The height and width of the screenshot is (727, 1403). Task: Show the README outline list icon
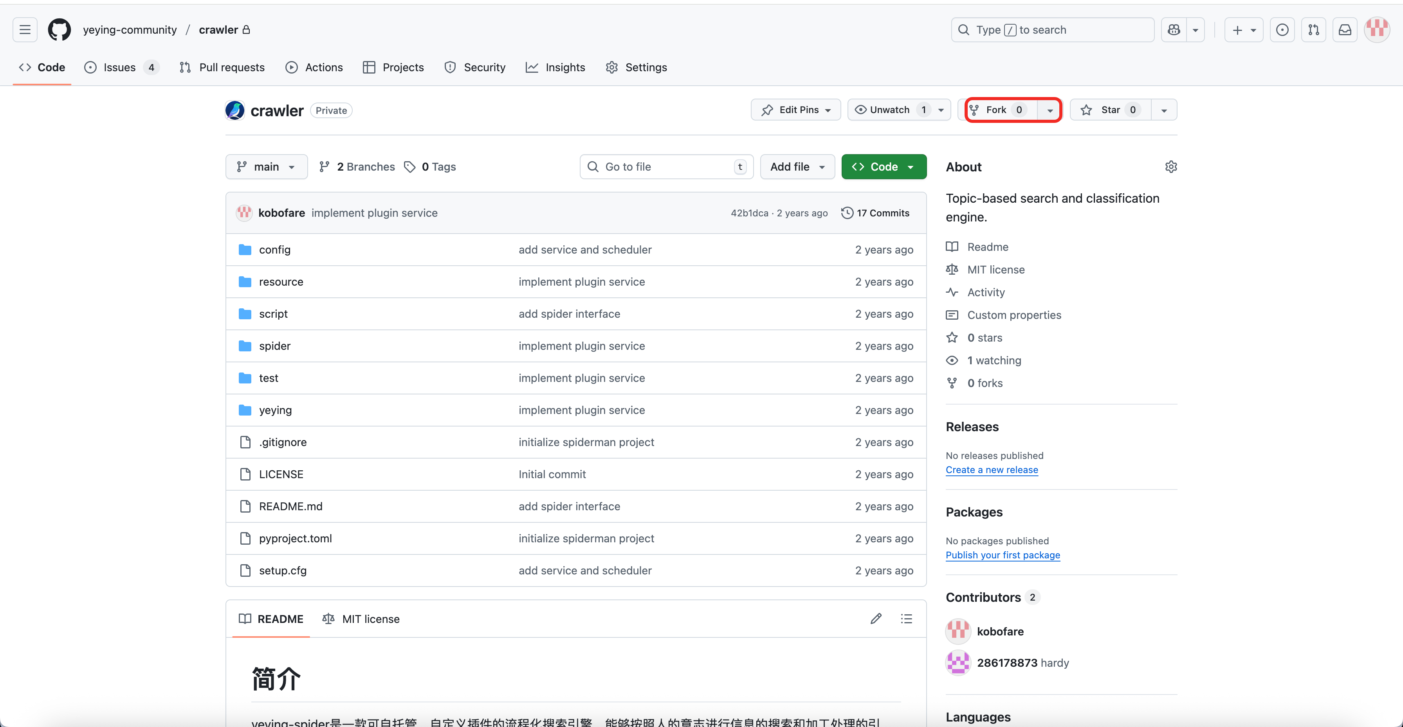click(906, 619)
